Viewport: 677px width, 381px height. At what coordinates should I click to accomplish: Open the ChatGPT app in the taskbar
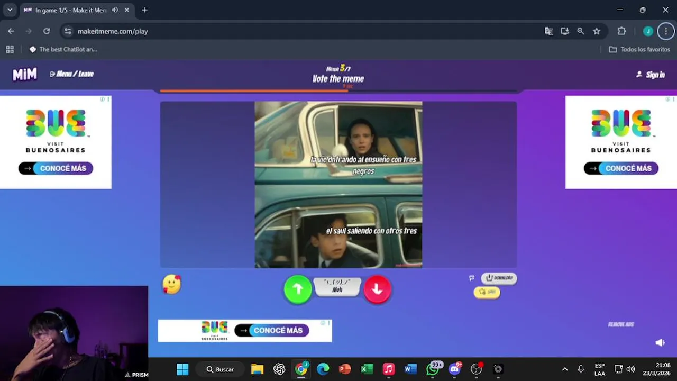[x=279, y=369]
